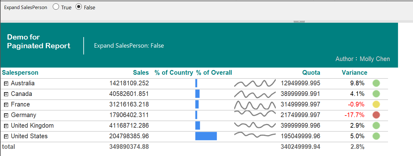Image resolution: width=413 pixels, height=156 pixels.
Task: Click the Salesperson column header
Action: pos(20,73)
